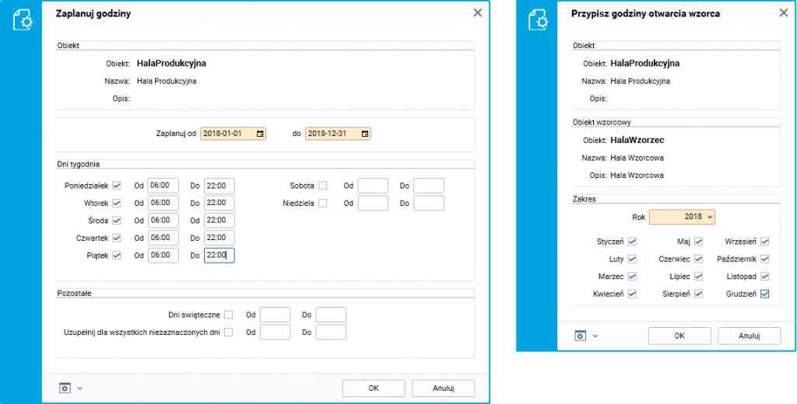797x404 pixels.
Task: Click Środa start time field
Action: 163,221
